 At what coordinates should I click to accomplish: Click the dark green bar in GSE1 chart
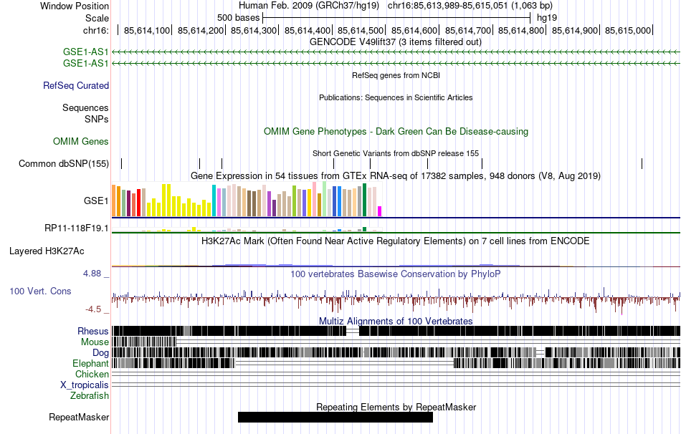(x=364, y=200)
